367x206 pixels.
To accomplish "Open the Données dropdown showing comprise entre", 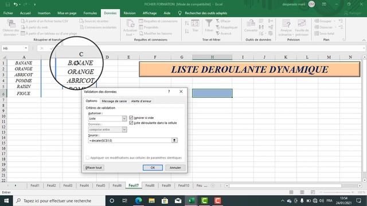I will [x=124, y=130].
